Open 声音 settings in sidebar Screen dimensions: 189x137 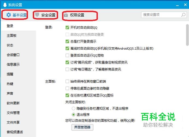pos(10,93)
